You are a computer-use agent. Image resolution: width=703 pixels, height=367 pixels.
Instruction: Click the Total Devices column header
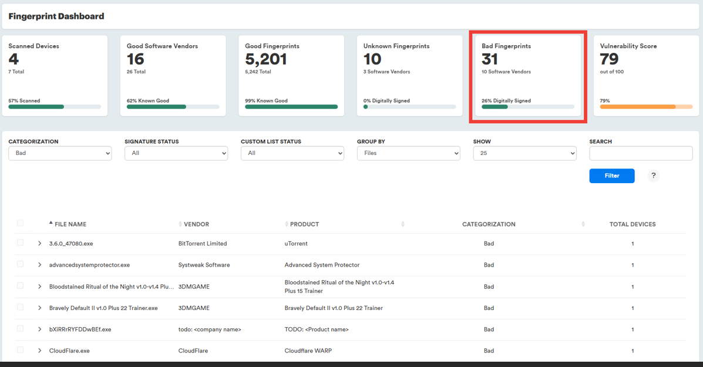[632, 224]
